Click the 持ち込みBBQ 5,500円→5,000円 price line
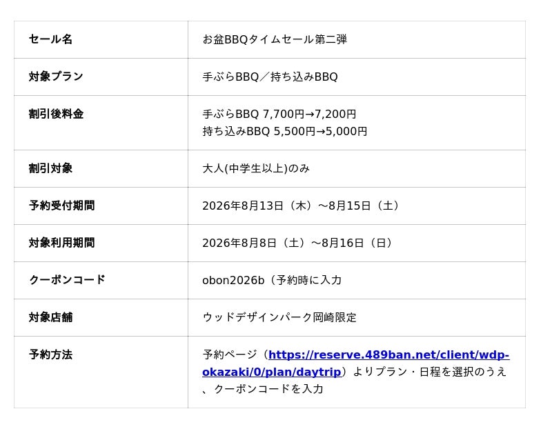552x429 pixels. [x=284, y=131]
